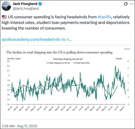Open Jack Hoogland's profile avatar

6,6
